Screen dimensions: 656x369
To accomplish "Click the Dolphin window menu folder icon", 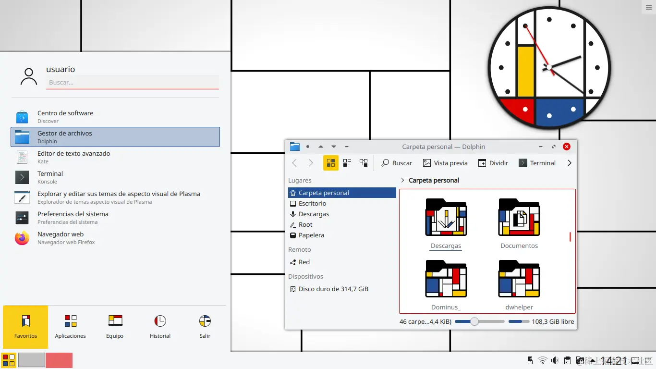I will coord(294,147).
